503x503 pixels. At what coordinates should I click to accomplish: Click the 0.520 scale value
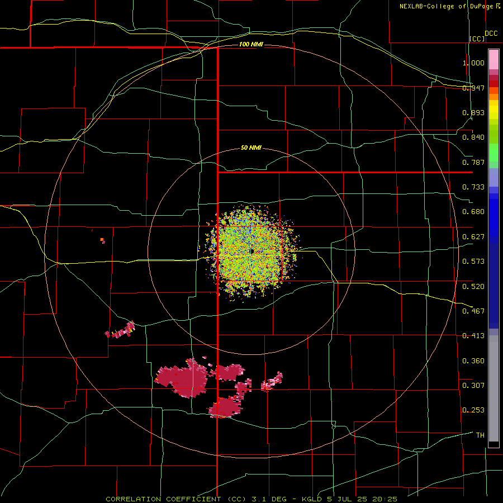(x=473, y=287)
